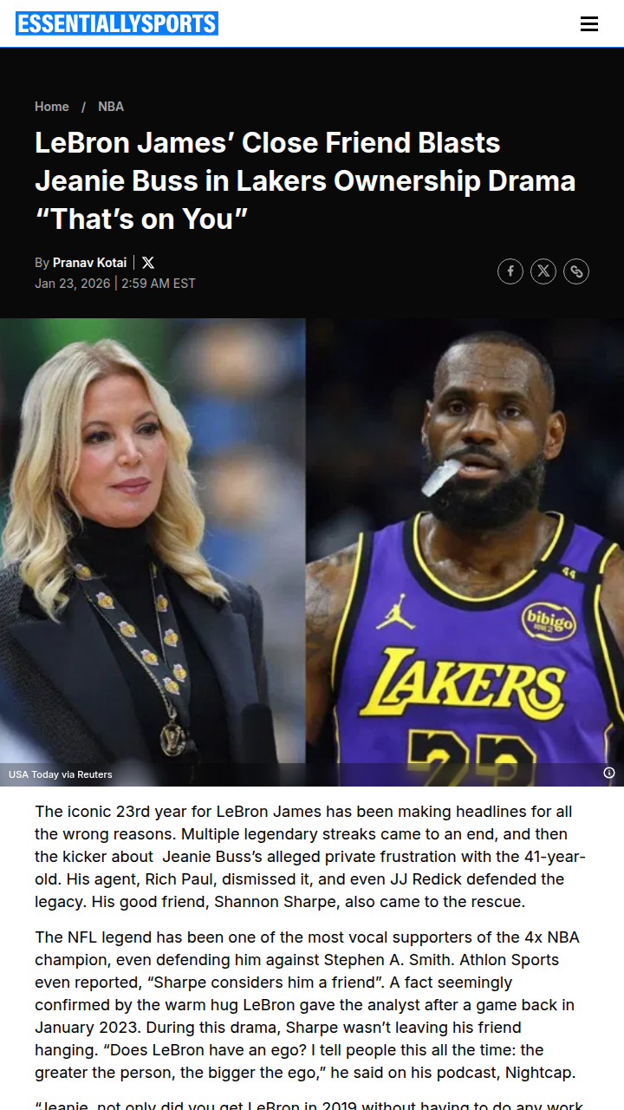Open the author's X profile icon
This screenshot has width=624, height=1110.
click(148, 263)
